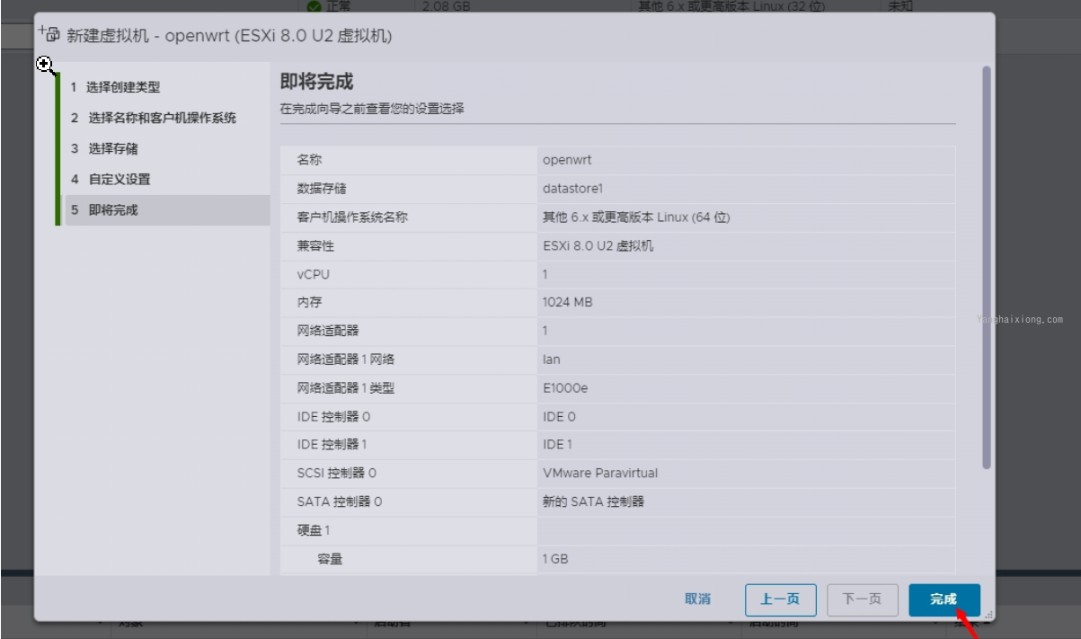1081x639 pixels.
Task: Click the 网络适配器 1 网络 value lan
Action: click(x=552, y=359)
